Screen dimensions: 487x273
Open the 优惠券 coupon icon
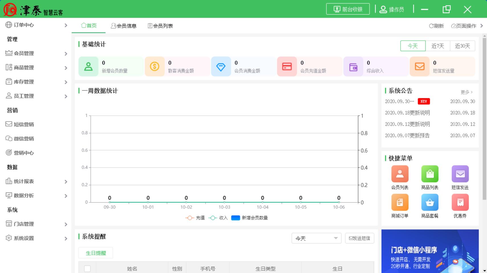(x=460, y=202)
